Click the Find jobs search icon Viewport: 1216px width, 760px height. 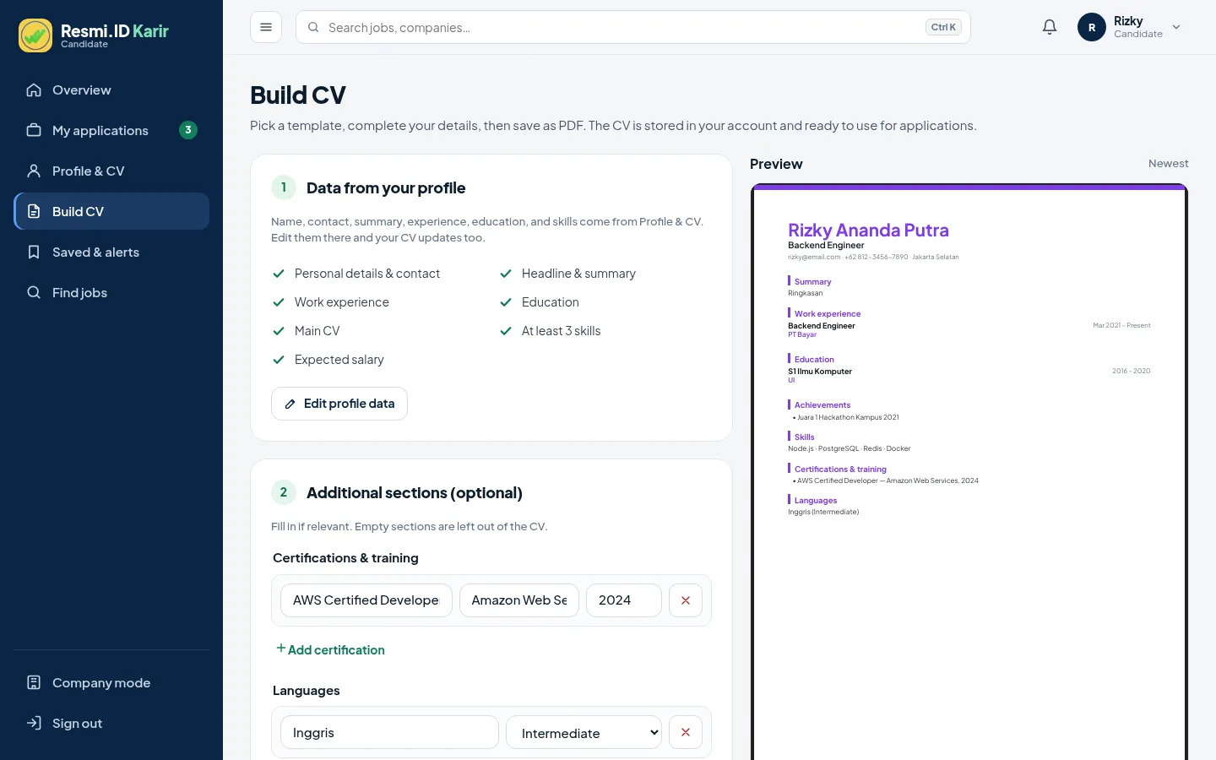tap(34, 292)
